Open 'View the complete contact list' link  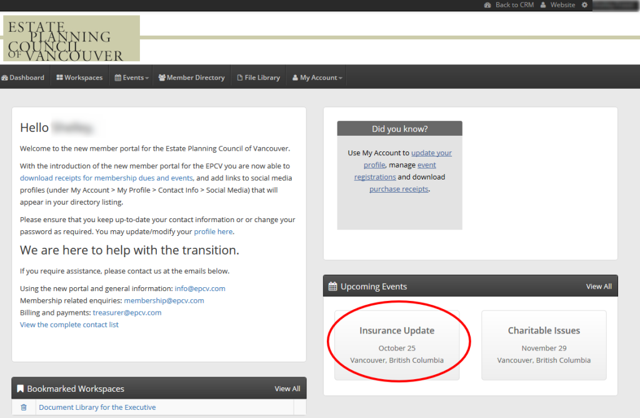(x=69, y=325)
